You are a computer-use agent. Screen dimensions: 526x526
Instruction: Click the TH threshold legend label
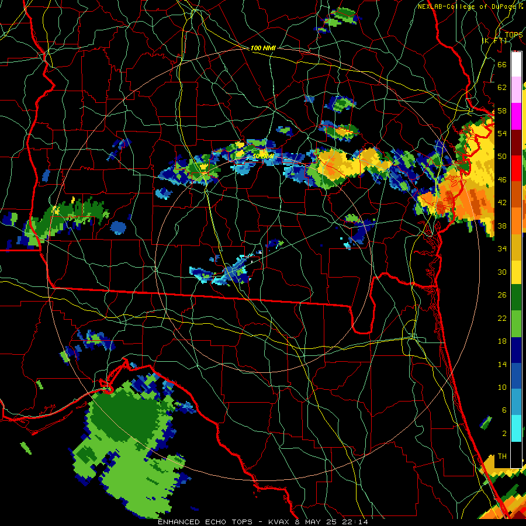tap(502, 456)
